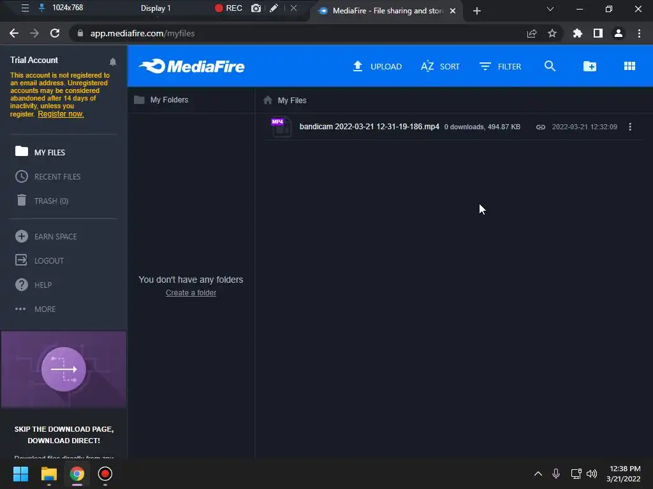Click the share page icon in address bar
The image size is (653, 489).
pyautogui.click(x=532, y=33)
